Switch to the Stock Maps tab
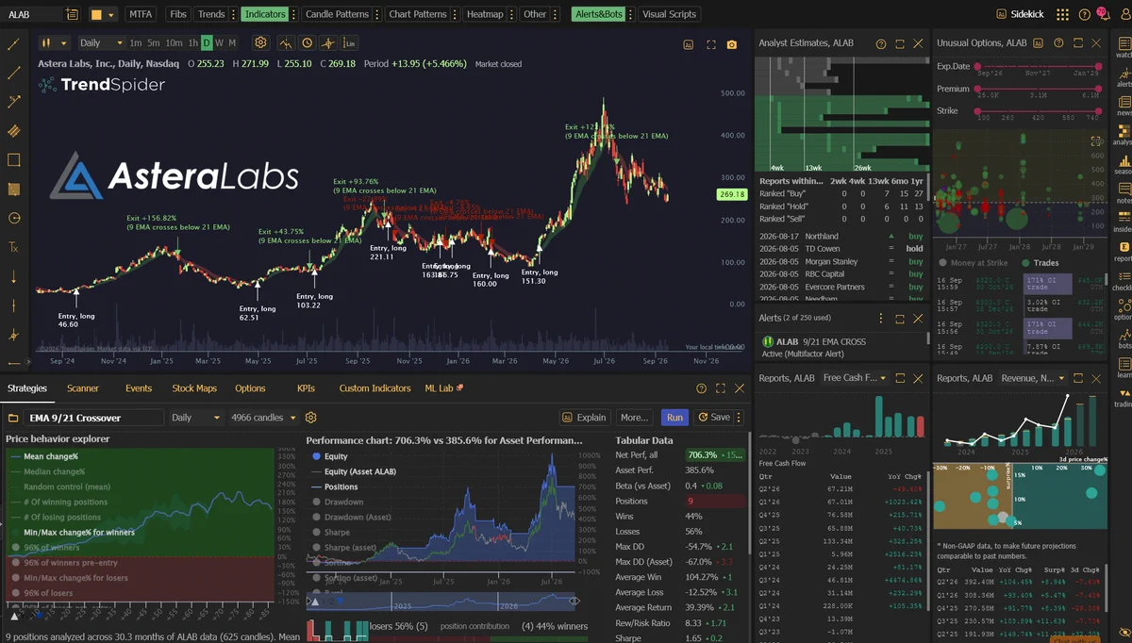 [194, 388]
